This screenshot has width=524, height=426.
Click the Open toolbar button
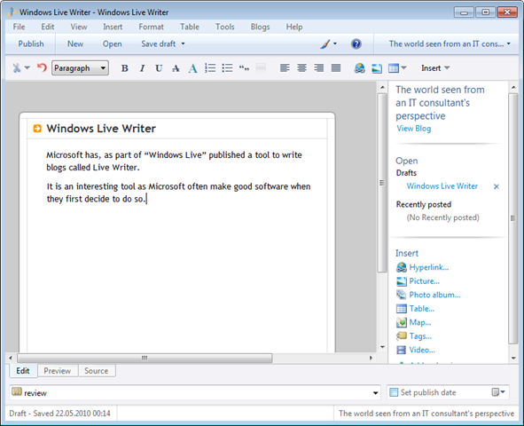pos(113,43)
